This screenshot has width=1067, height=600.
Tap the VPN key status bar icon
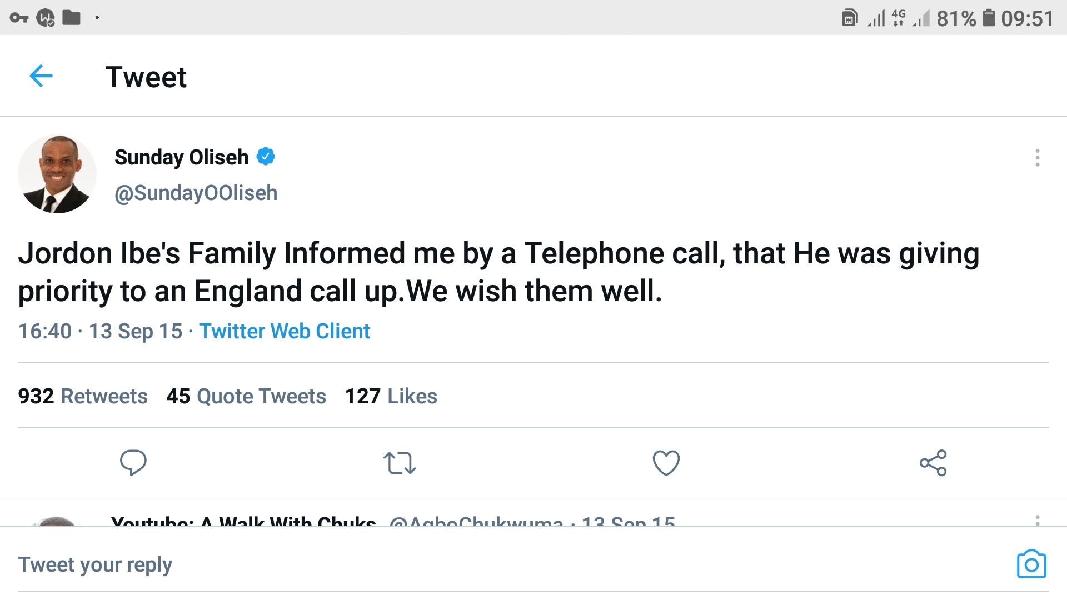[x=19, y=18]
